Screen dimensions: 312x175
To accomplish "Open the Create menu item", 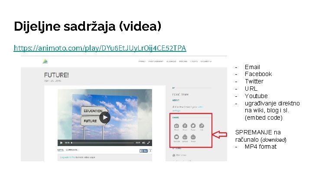I will tap(194, 61).
